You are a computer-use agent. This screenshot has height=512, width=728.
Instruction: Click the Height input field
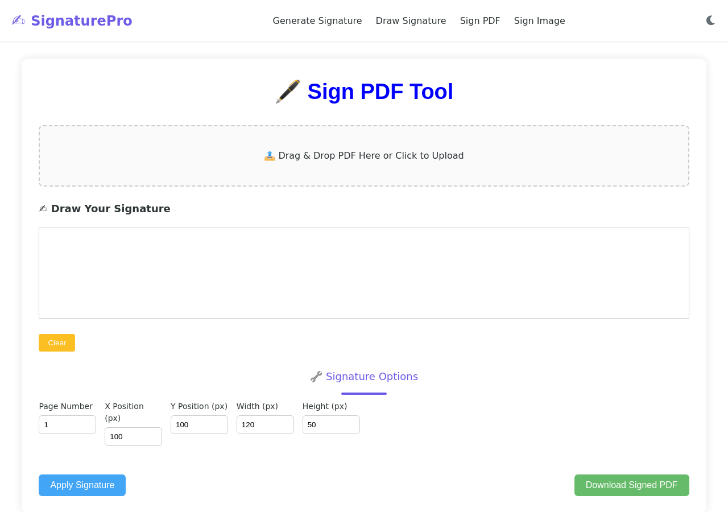tap(331, 424)
